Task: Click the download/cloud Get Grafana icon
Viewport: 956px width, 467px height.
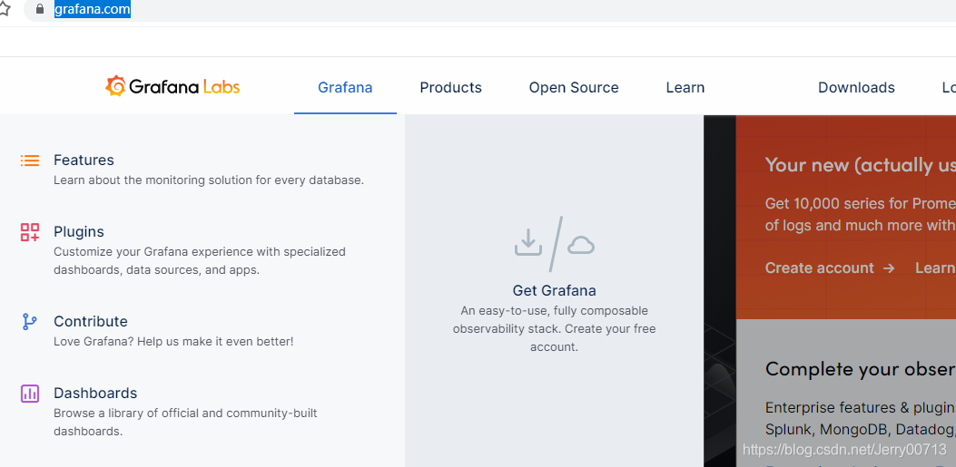Action: pyautogui.click(x=554, y=244)
